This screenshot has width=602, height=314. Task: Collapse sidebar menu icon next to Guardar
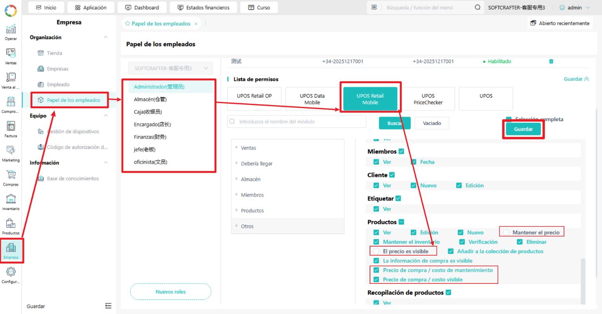point(108,306)
